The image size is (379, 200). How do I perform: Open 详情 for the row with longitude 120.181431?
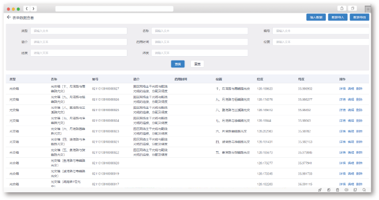(342, 142)
